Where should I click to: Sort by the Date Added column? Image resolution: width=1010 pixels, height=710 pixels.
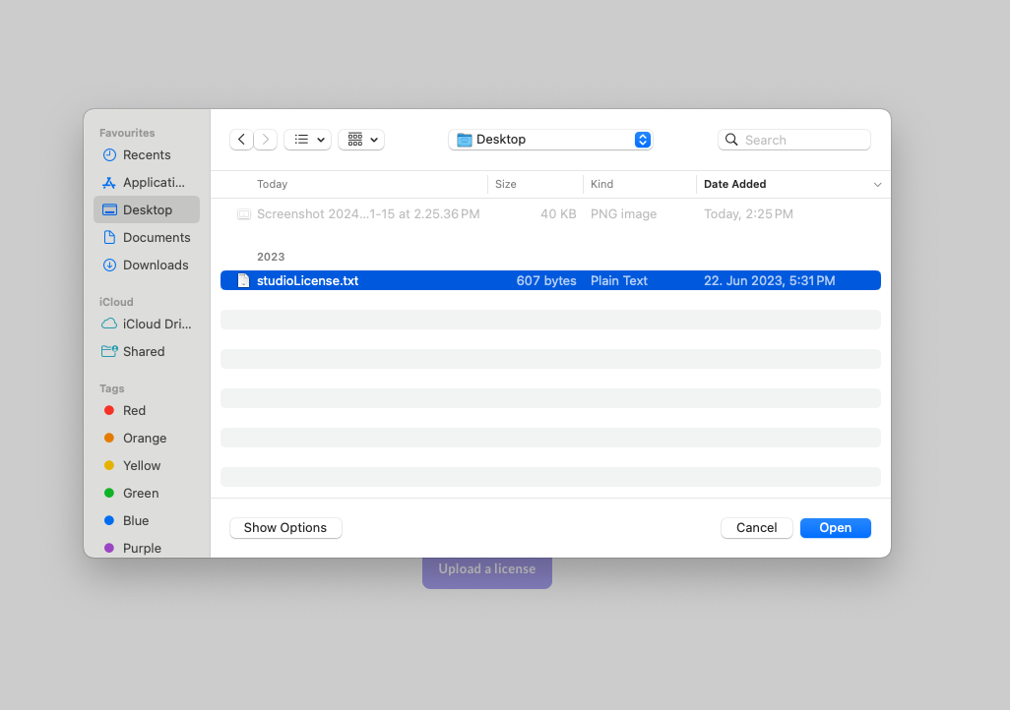[x=734, y=184]
